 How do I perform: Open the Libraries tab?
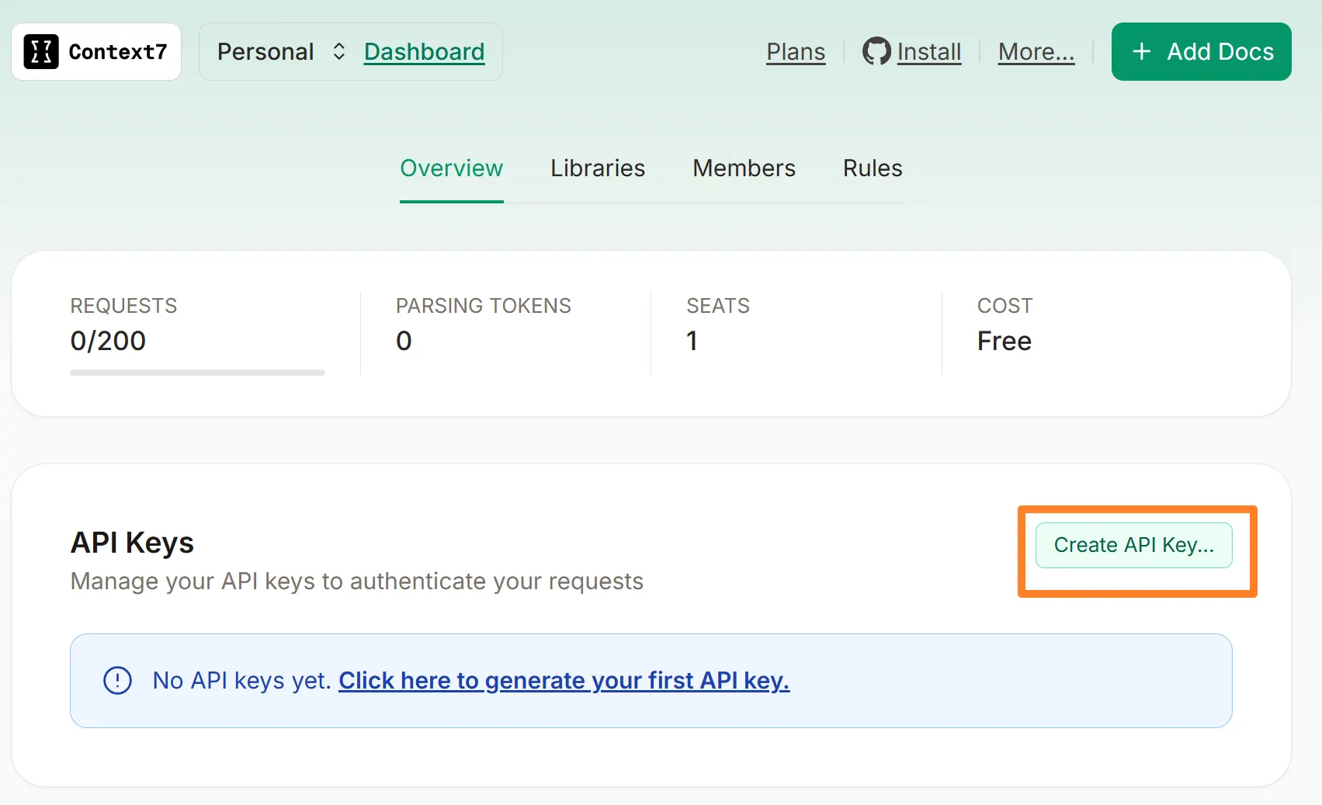click(x=598, y=168)
